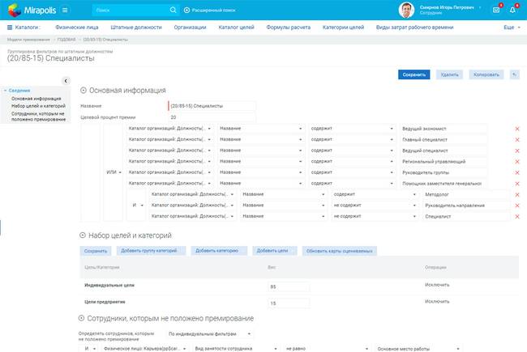Open the 'Каталог целей' menu tab
The width and height of the screenshot is (527, 352).
(x=237, y=28)
